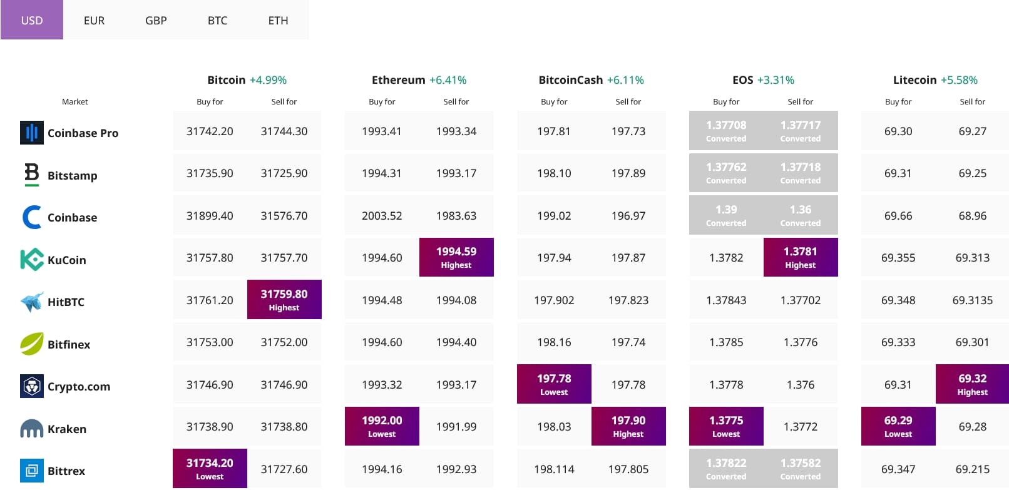
Task: Switch to the ETH currency tab
Action: tap(279, 20)
